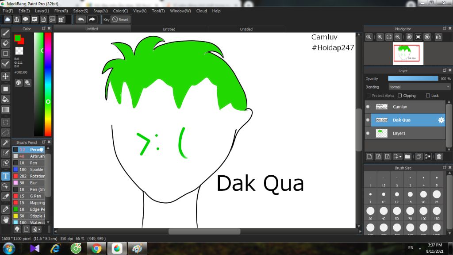Pick the Eyedropper tool
The width and height of the screenshot is (453, 255).
click(5, 209)
